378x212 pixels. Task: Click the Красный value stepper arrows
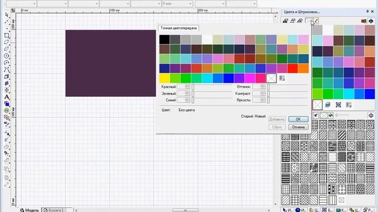point(187,87)
